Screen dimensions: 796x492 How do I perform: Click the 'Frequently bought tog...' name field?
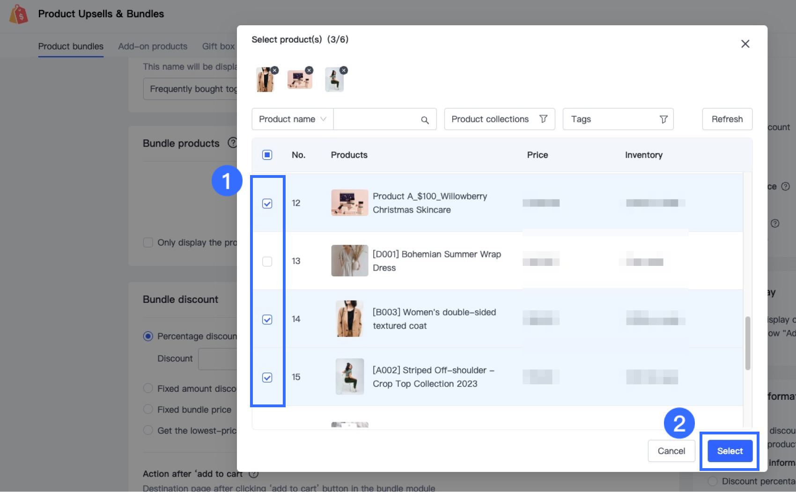pyautogui.click(x=190, y=89)
